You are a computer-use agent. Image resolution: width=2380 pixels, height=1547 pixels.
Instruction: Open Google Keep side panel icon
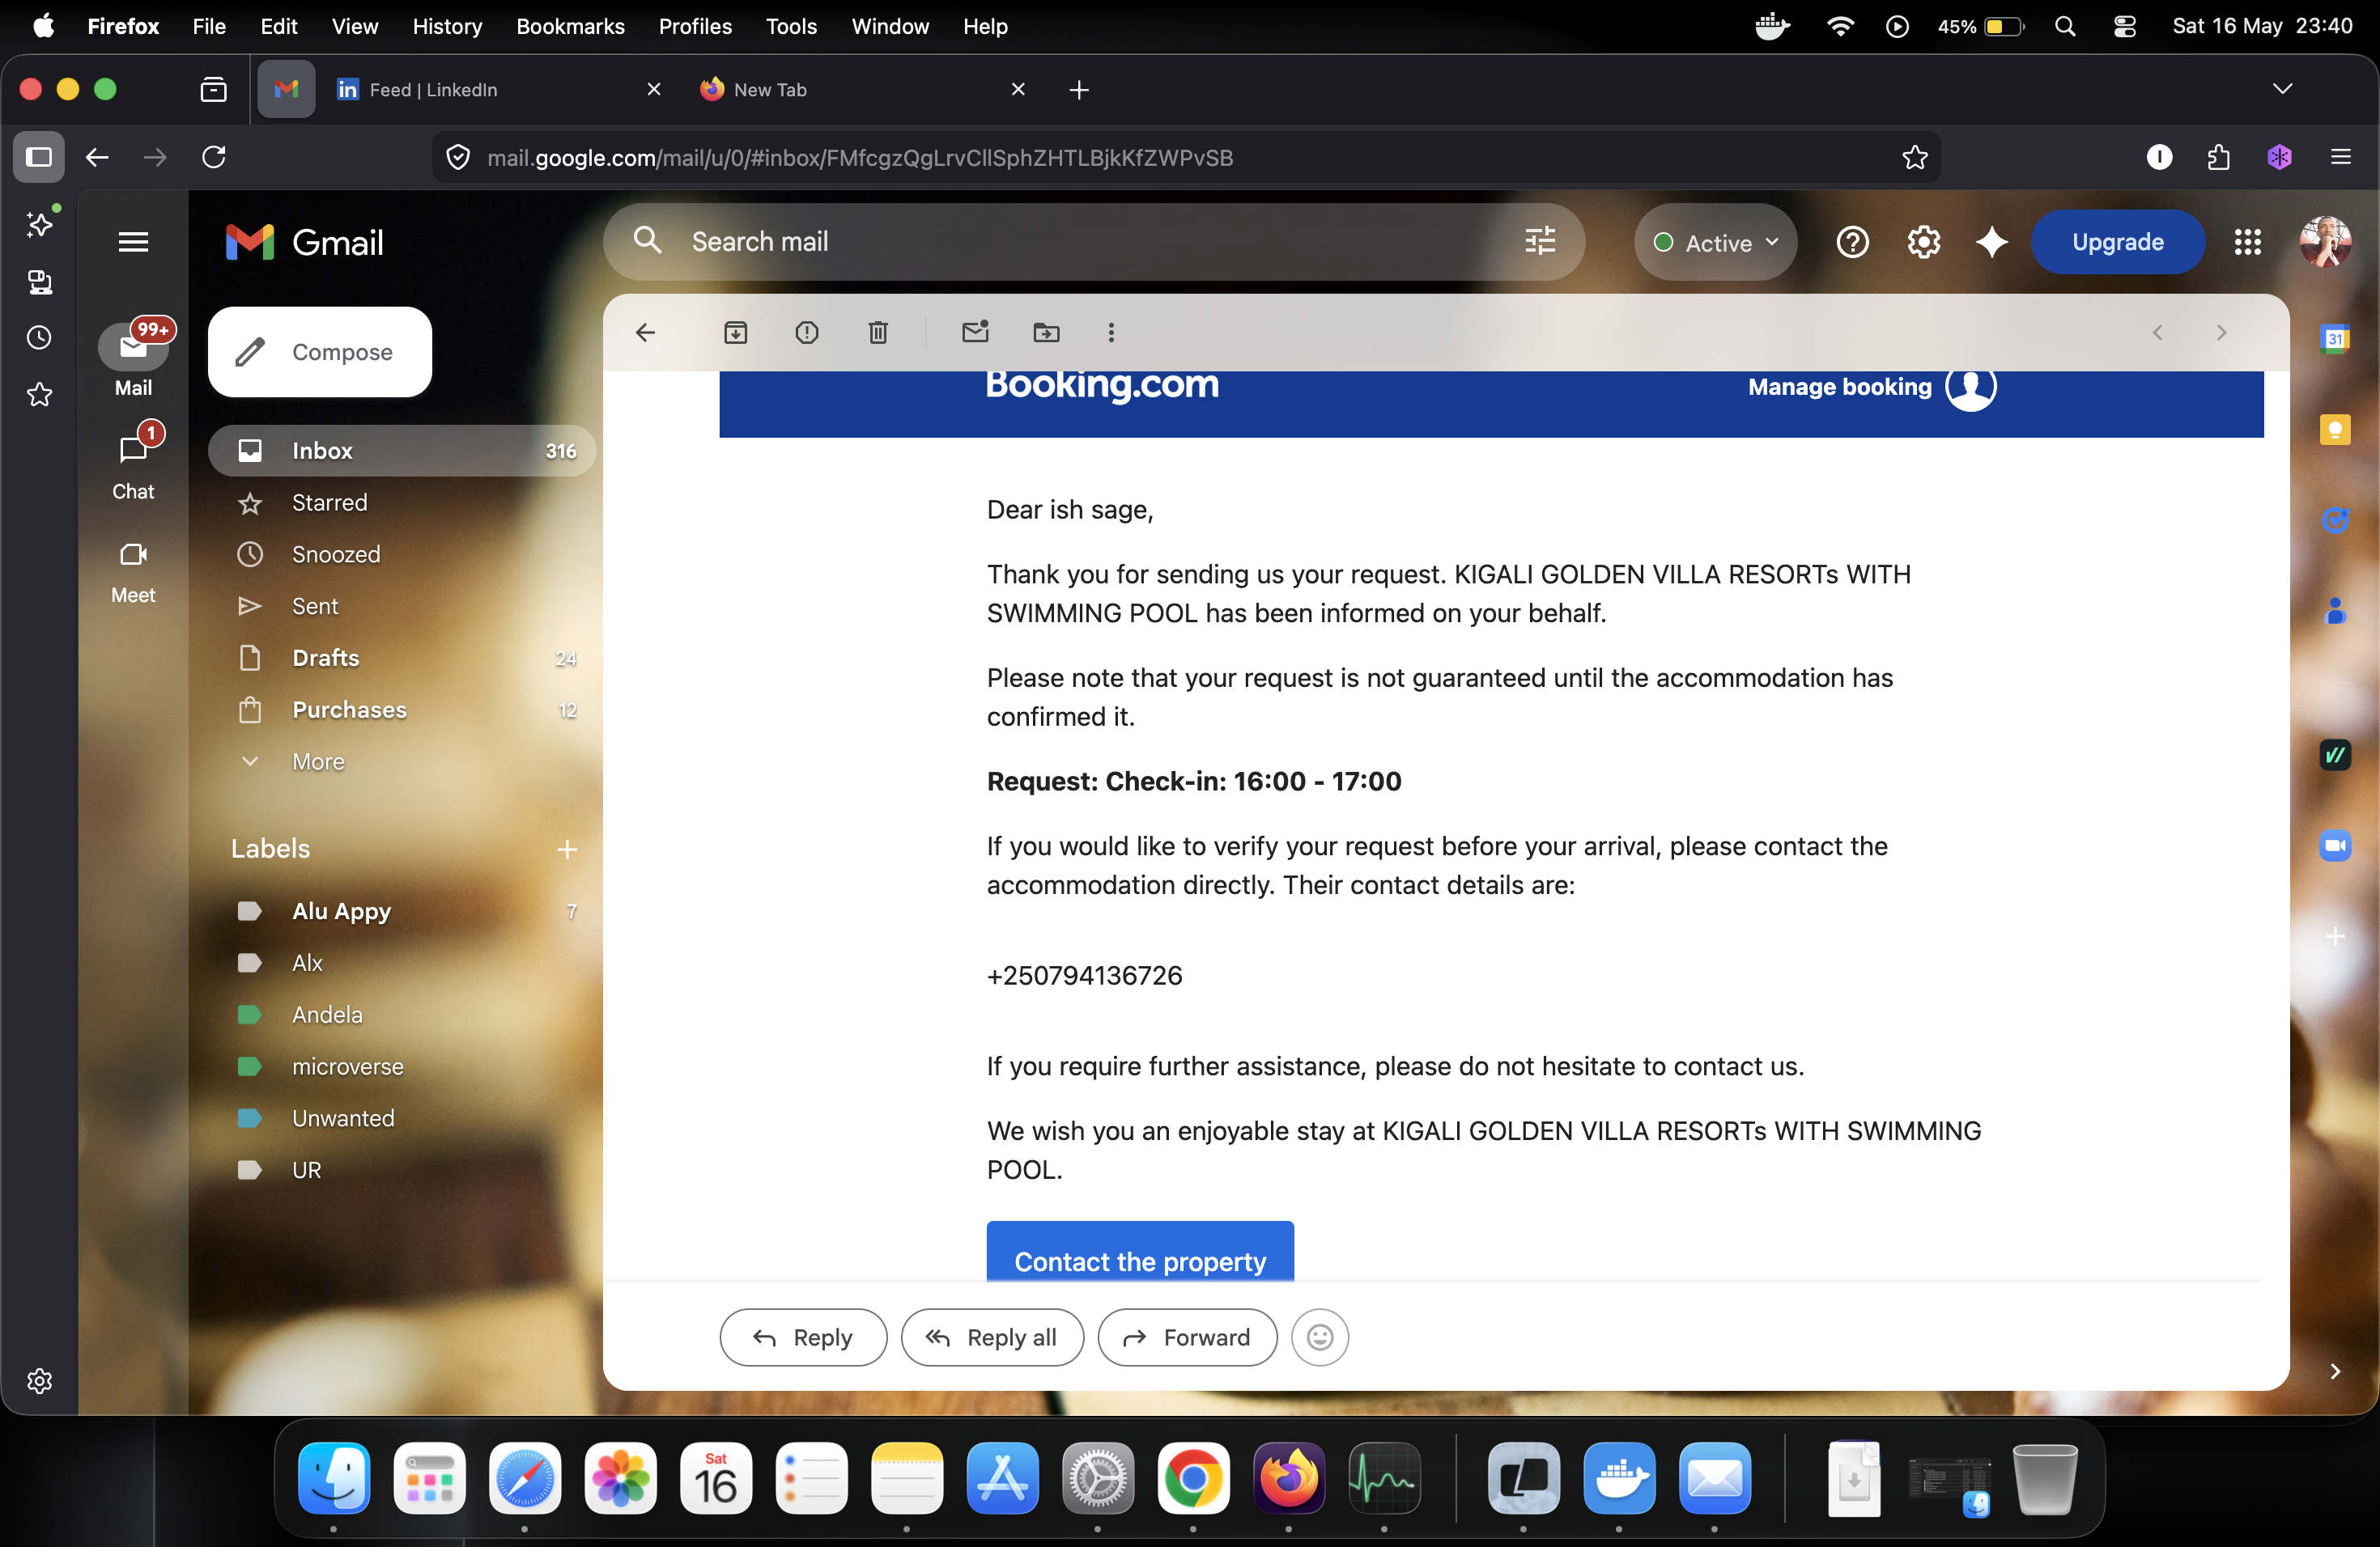[2334, 430]
